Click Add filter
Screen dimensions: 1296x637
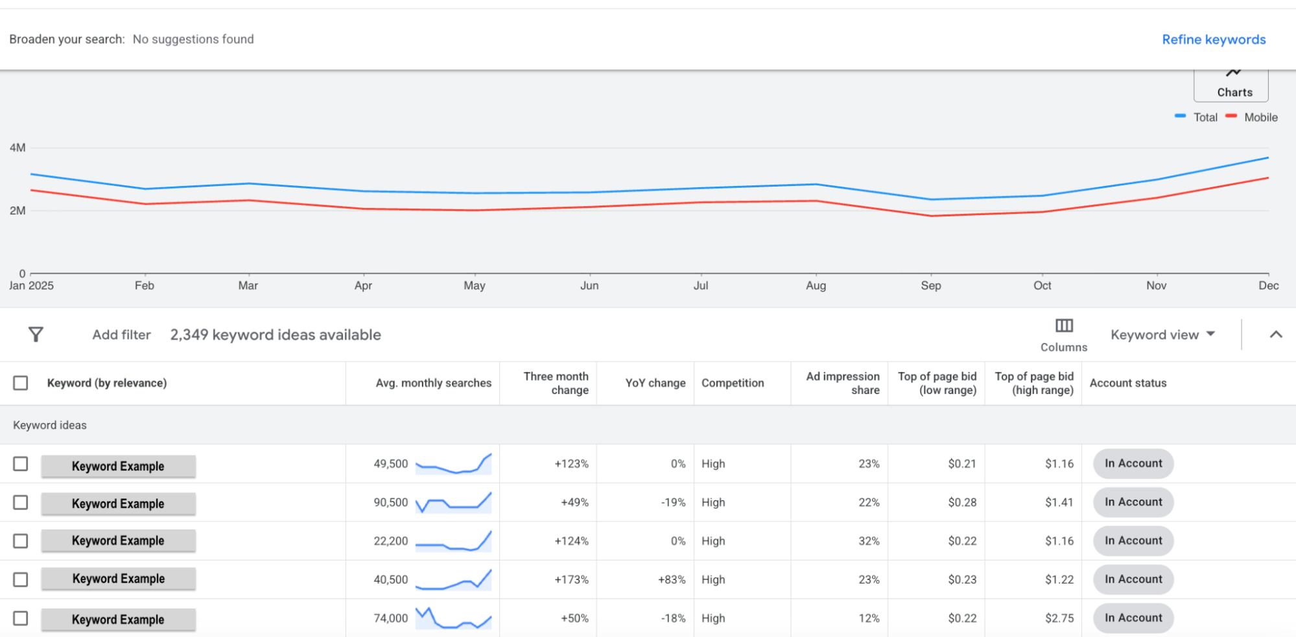click(x=121, y=335)
